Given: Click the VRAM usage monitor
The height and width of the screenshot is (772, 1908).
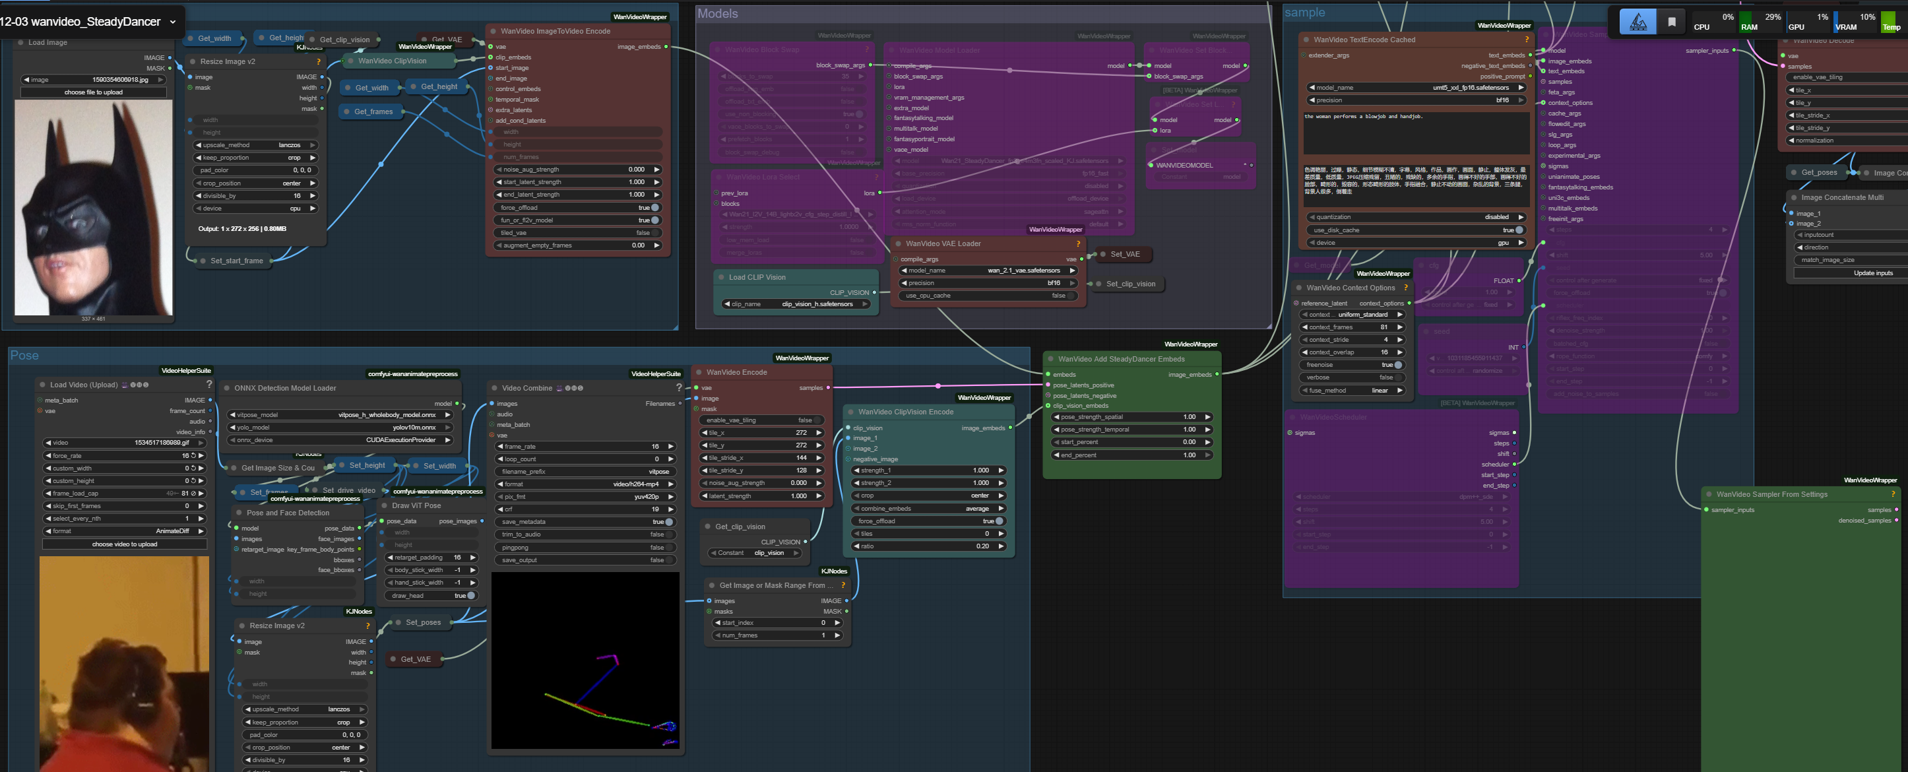Looking at the screenshot, I should point(1855,22).
